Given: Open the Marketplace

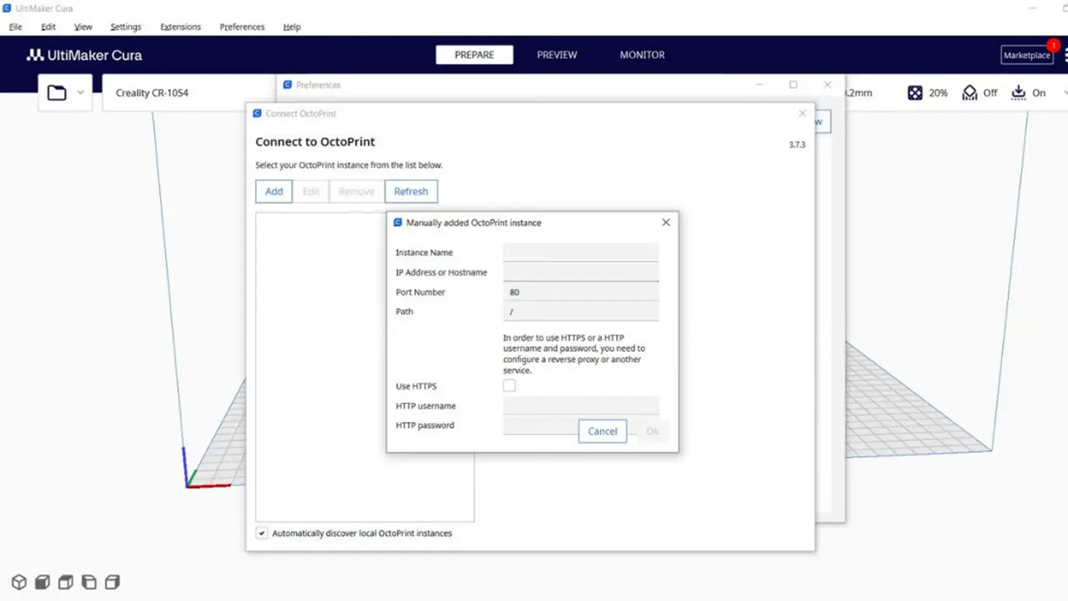Looking at the screenshot, I should click(x=1027, y=55).
